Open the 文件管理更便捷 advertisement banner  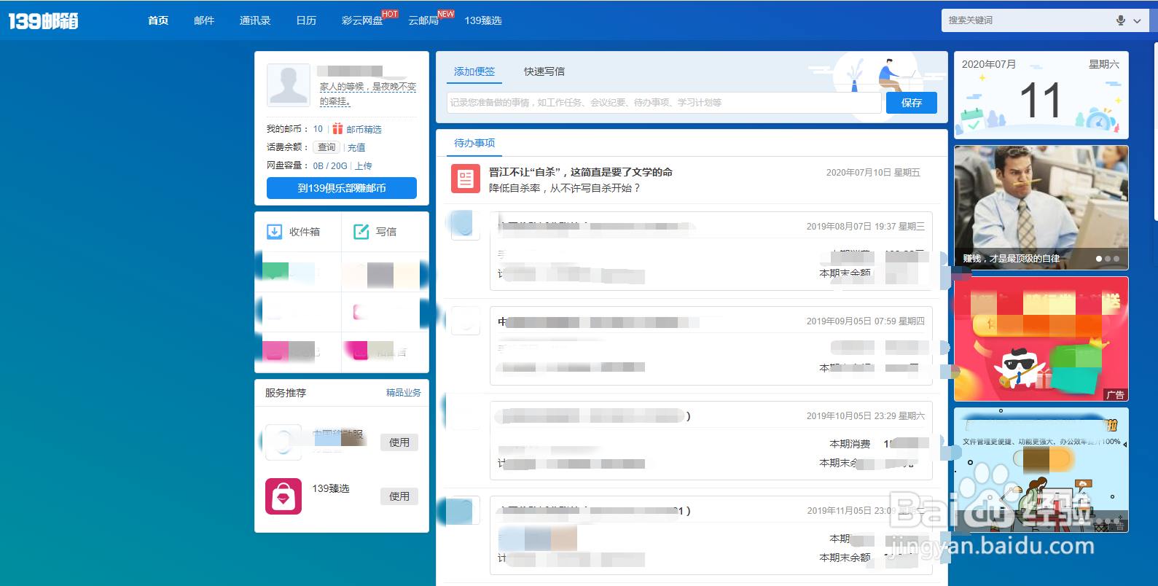(x=1041, y=470)
